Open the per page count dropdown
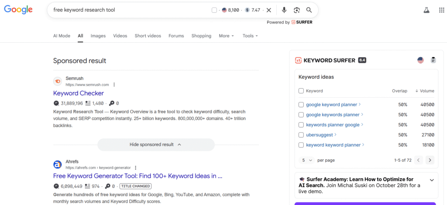 click(307, 160)
